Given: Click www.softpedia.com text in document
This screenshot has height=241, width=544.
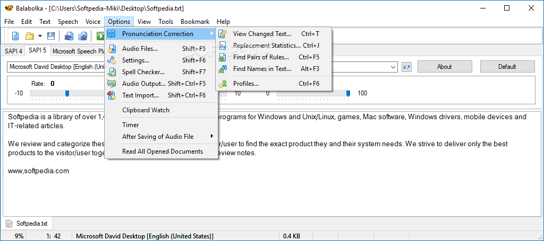Looking at the screenshot, I should pos(38,171).
